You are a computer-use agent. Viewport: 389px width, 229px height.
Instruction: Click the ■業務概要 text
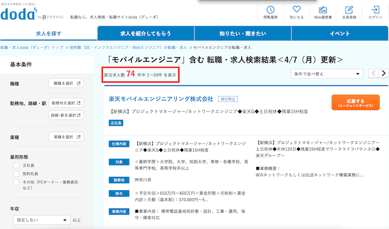click(268, 169)
